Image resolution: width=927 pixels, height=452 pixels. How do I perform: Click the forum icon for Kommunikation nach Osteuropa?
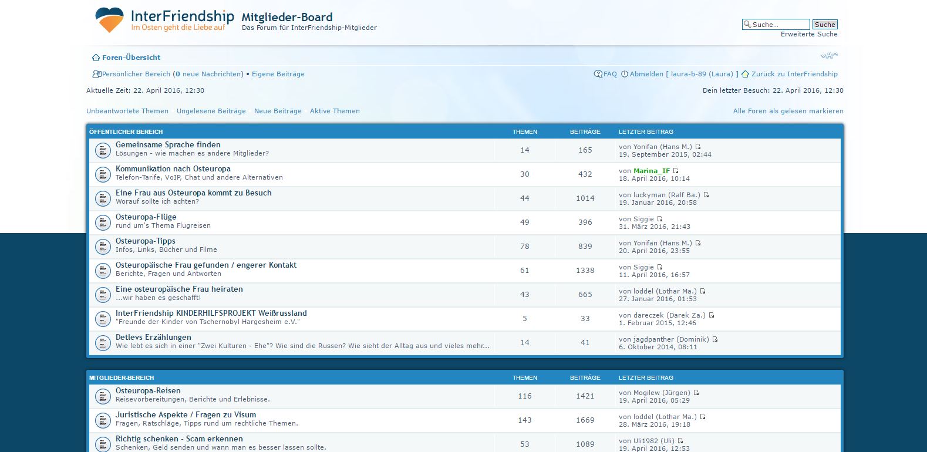pos(103,174)
